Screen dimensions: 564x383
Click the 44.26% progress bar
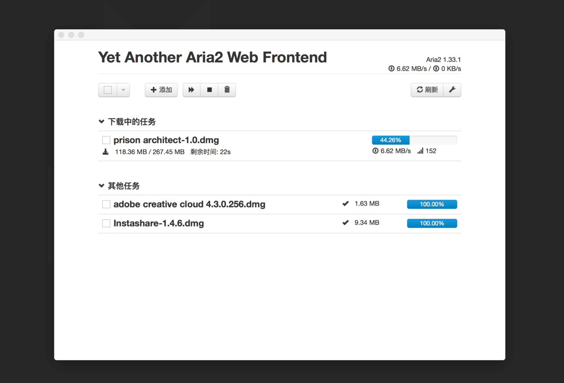414,140
